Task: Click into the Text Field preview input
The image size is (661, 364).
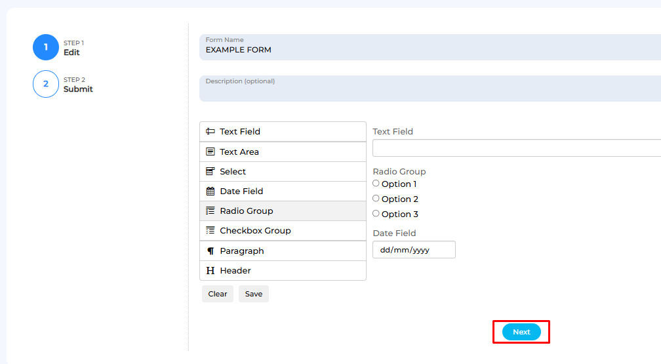Action: pos(517,148)
